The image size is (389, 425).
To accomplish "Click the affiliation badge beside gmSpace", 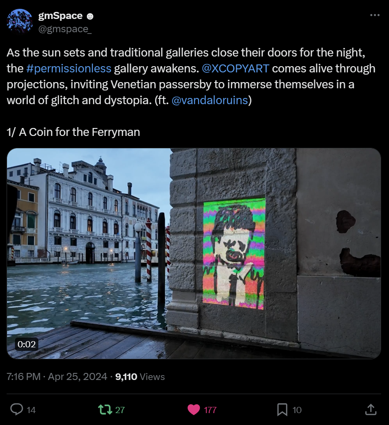I will coord(90,16).
